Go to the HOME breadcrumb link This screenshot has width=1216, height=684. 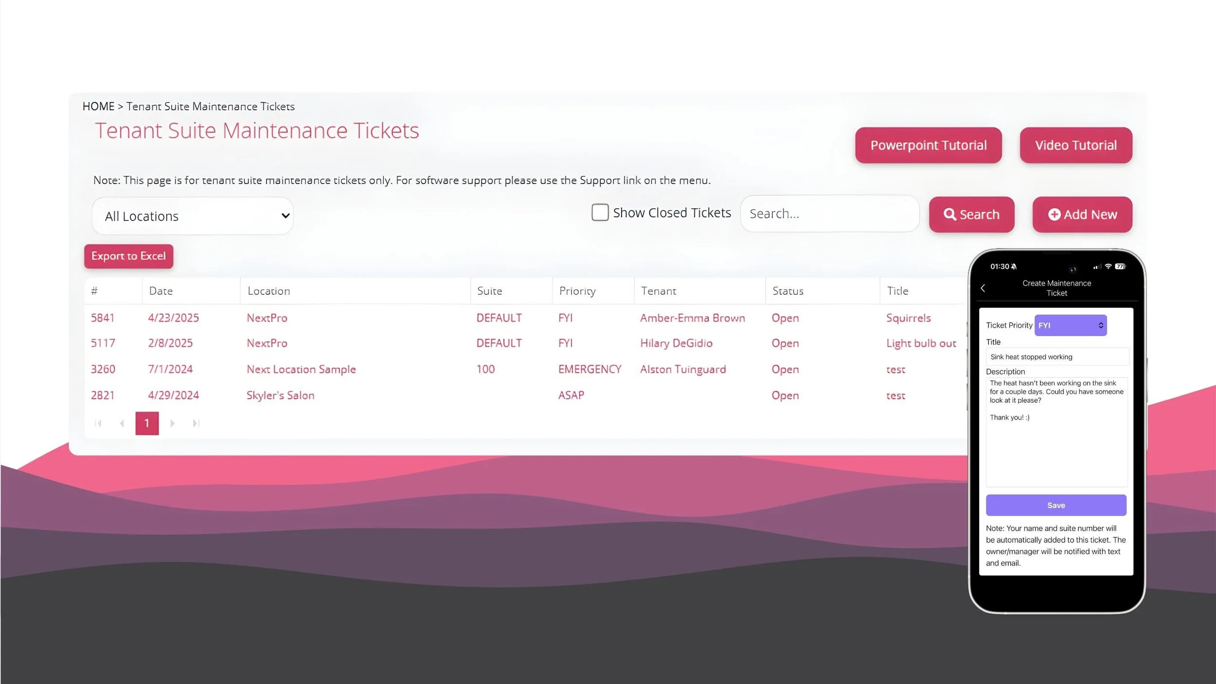coord(98,106)
